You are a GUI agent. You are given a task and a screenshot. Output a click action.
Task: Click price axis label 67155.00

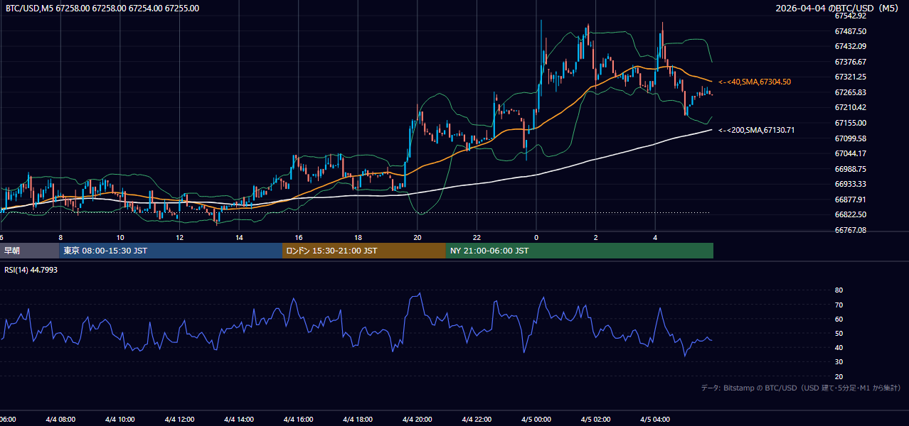click(850, 123)
